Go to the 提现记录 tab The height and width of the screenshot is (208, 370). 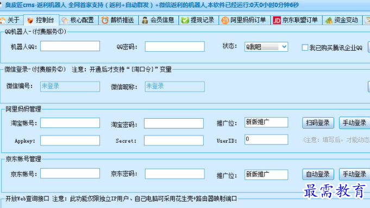(199, 20)
